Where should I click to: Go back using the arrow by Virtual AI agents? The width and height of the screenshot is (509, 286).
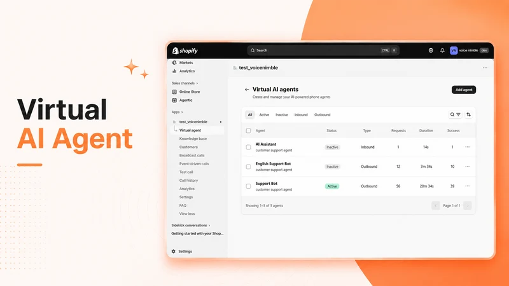click(247, 90)
